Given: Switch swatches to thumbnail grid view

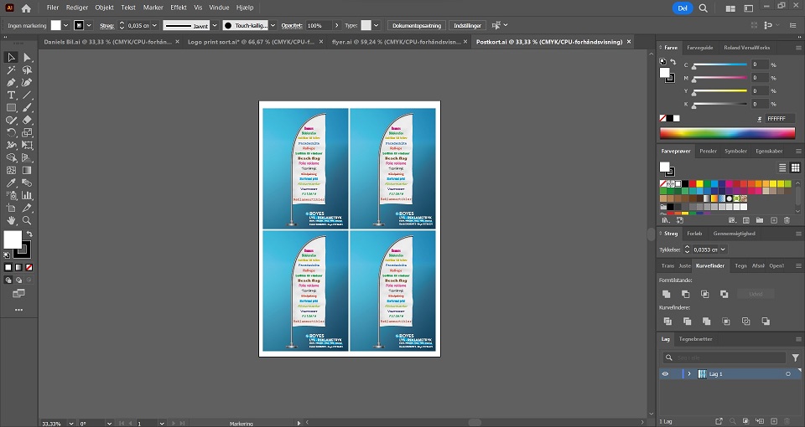Looking at the screenshot, I should coord(795,167).
